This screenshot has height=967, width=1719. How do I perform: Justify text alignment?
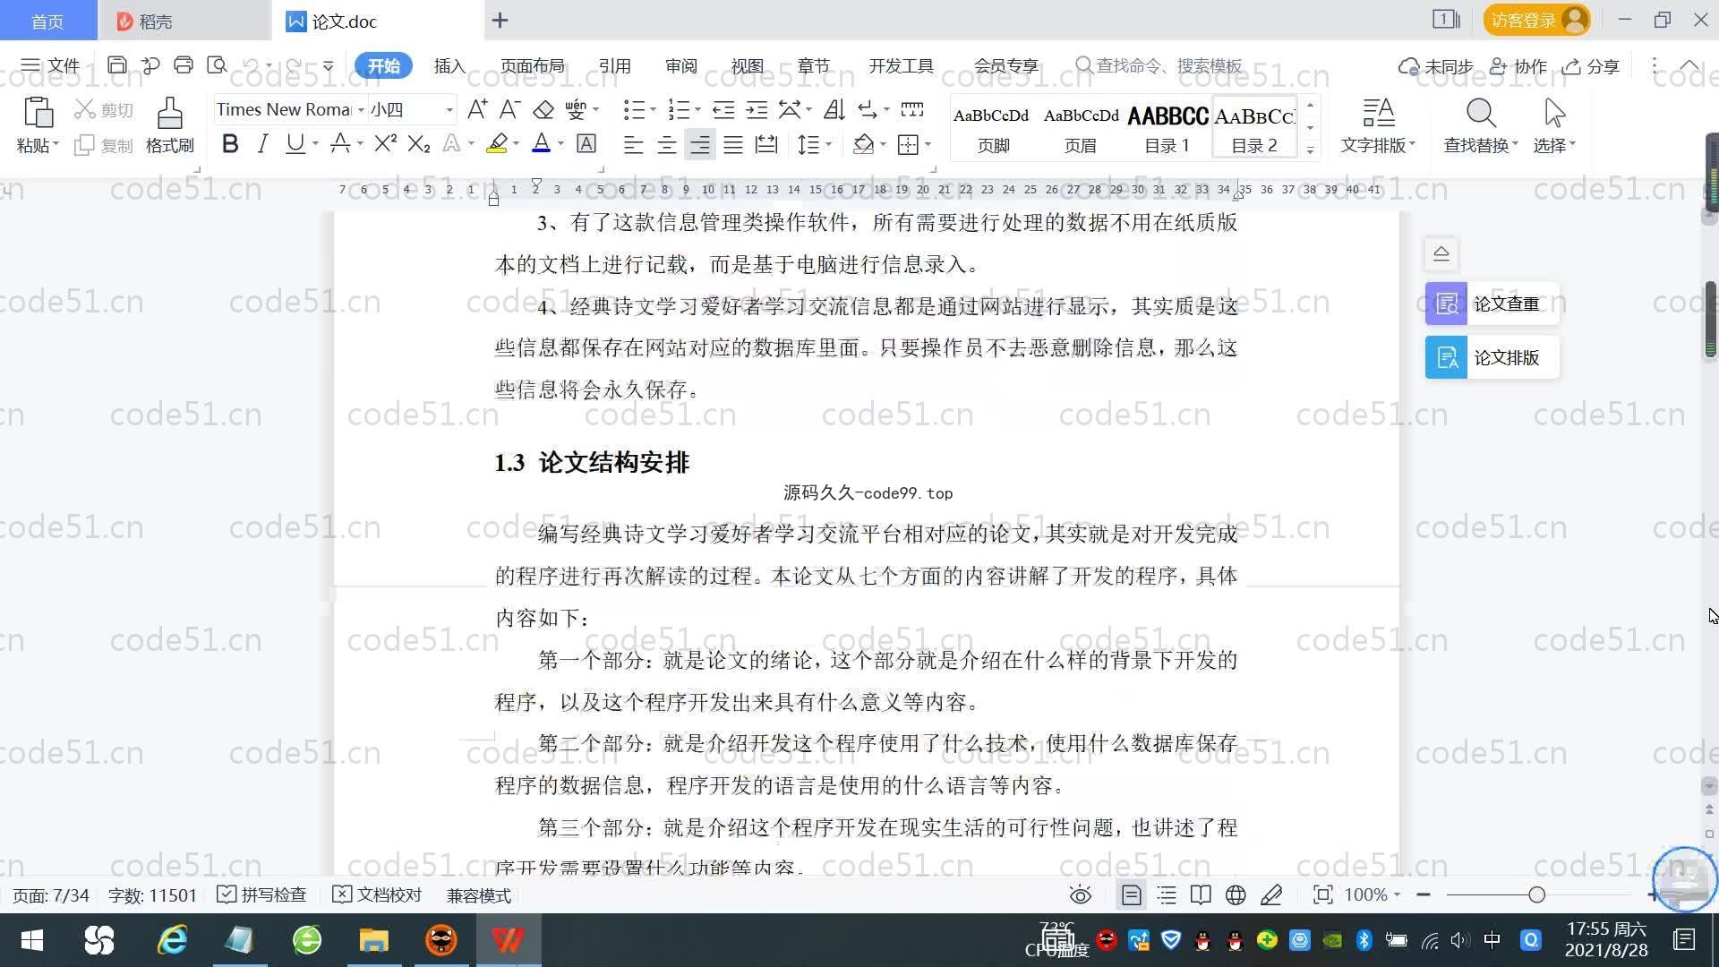point(733,144)
